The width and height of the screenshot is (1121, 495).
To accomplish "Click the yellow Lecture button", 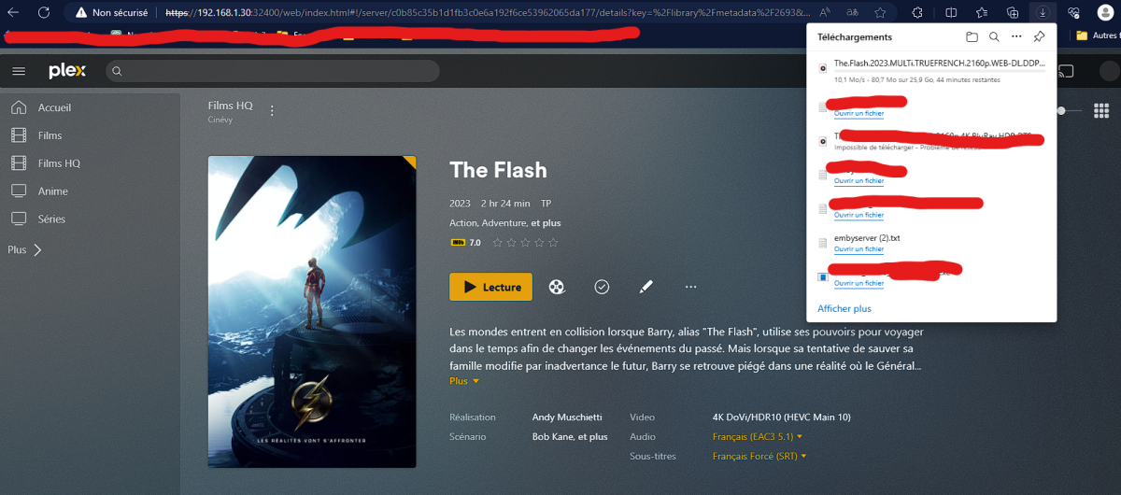I will click(491, 287).
